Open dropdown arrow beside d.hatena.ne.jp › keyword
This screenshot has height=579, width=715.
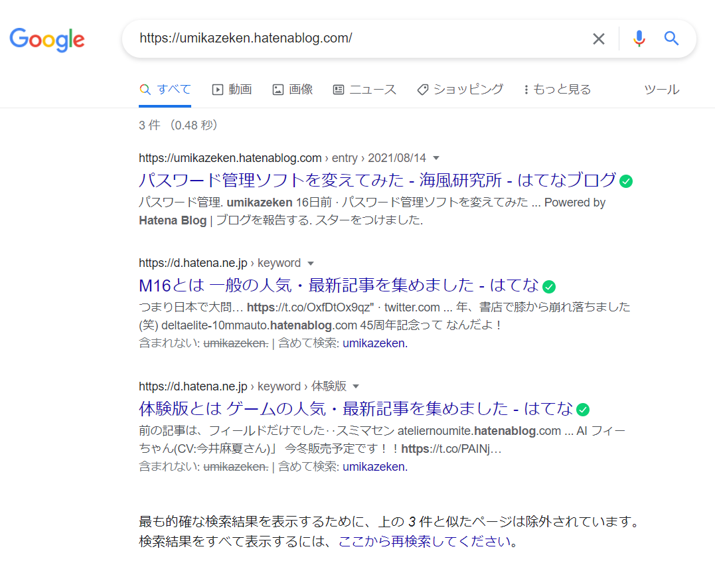tap(311, 264)
